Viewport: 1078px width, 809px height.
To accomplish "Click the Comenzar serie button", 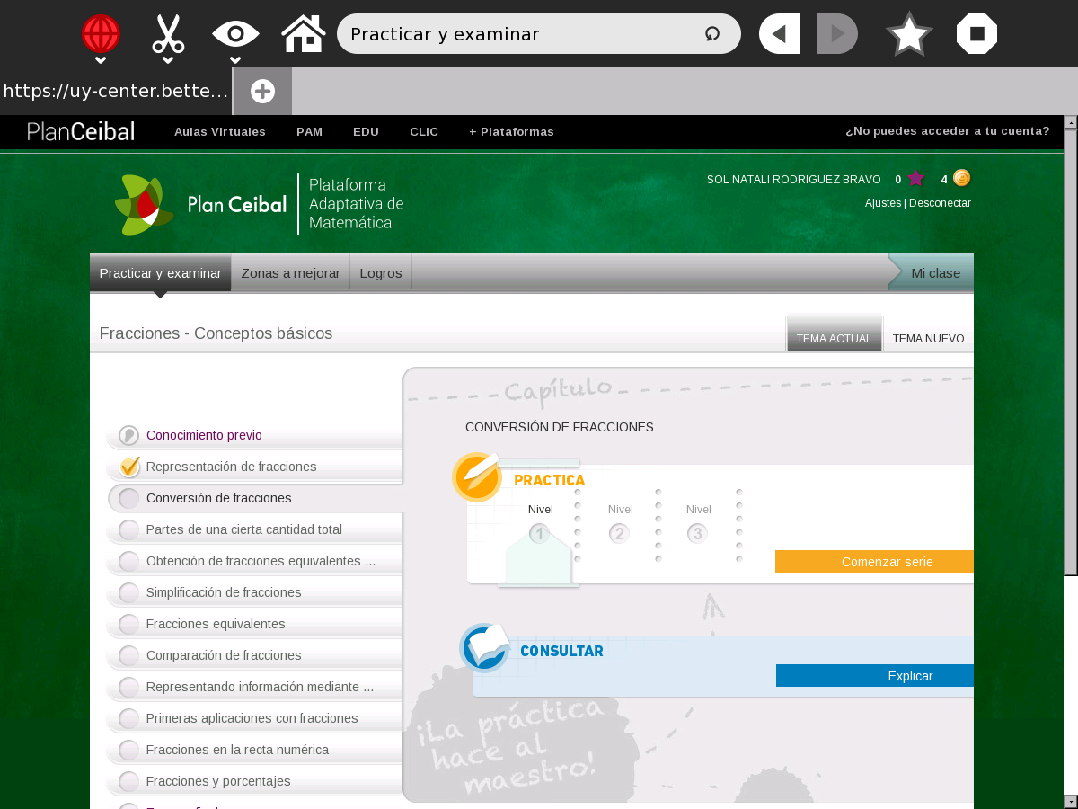I will pyautogui.click(x=874, y=562).
